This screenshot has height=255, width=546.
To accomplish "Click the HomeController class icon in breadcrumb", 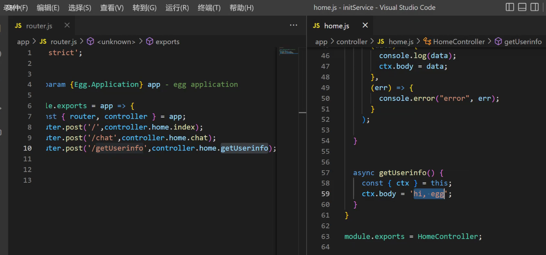I will [427, 42].
